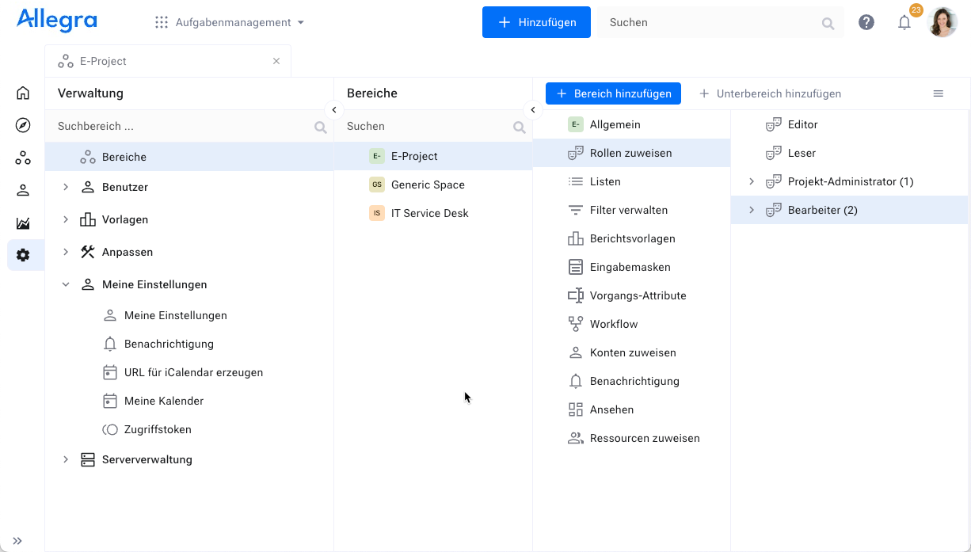The width and height of the screenshot is (971, 552).
Task: Open the compass navigation icon
Action: (x=23, y=125)
